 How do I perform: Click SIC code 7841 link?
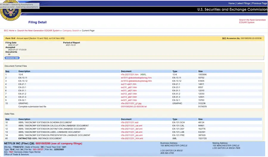tap(11, 152)
